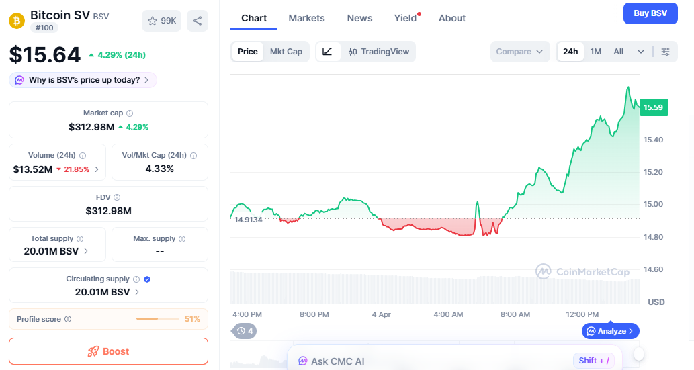This screenshot has height=370, width=694.
Task: Open the About tab
Action: tap(452, 19)
